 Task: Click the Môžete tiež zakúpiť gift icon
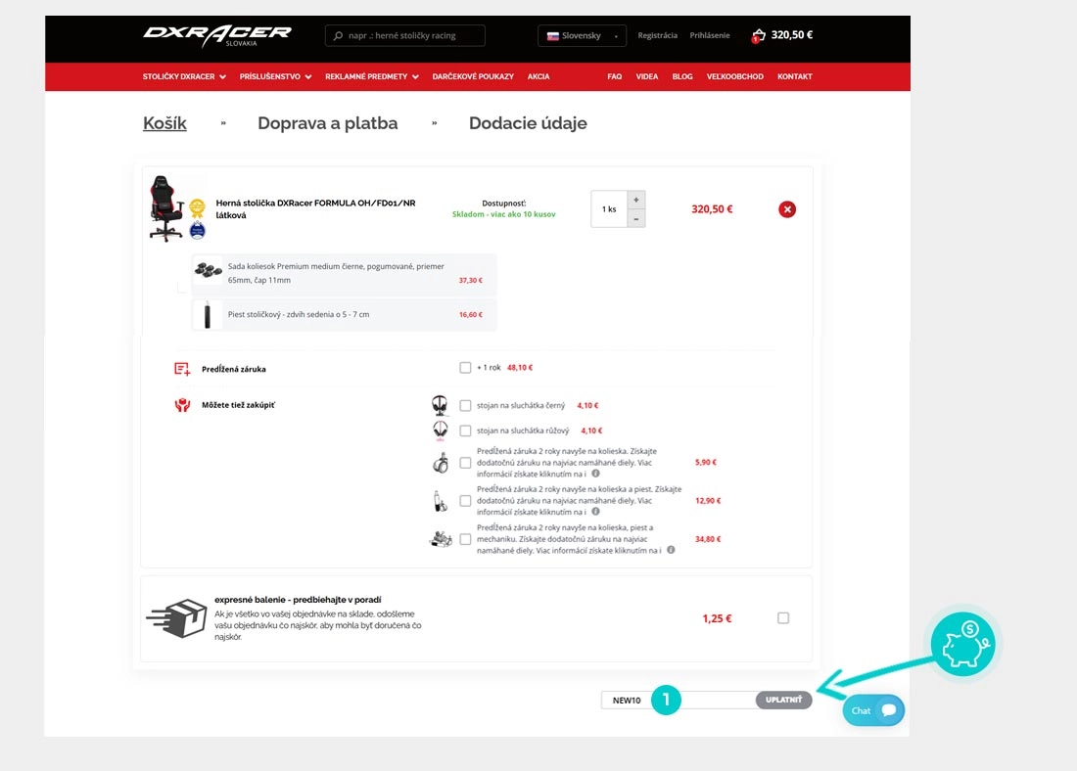[x=182, y=405]
